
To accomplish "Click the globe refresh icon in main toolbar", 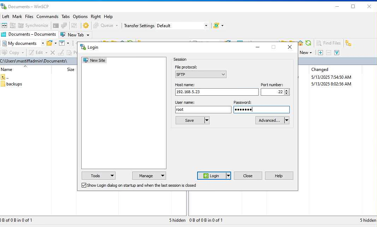I will click(216, 25).
